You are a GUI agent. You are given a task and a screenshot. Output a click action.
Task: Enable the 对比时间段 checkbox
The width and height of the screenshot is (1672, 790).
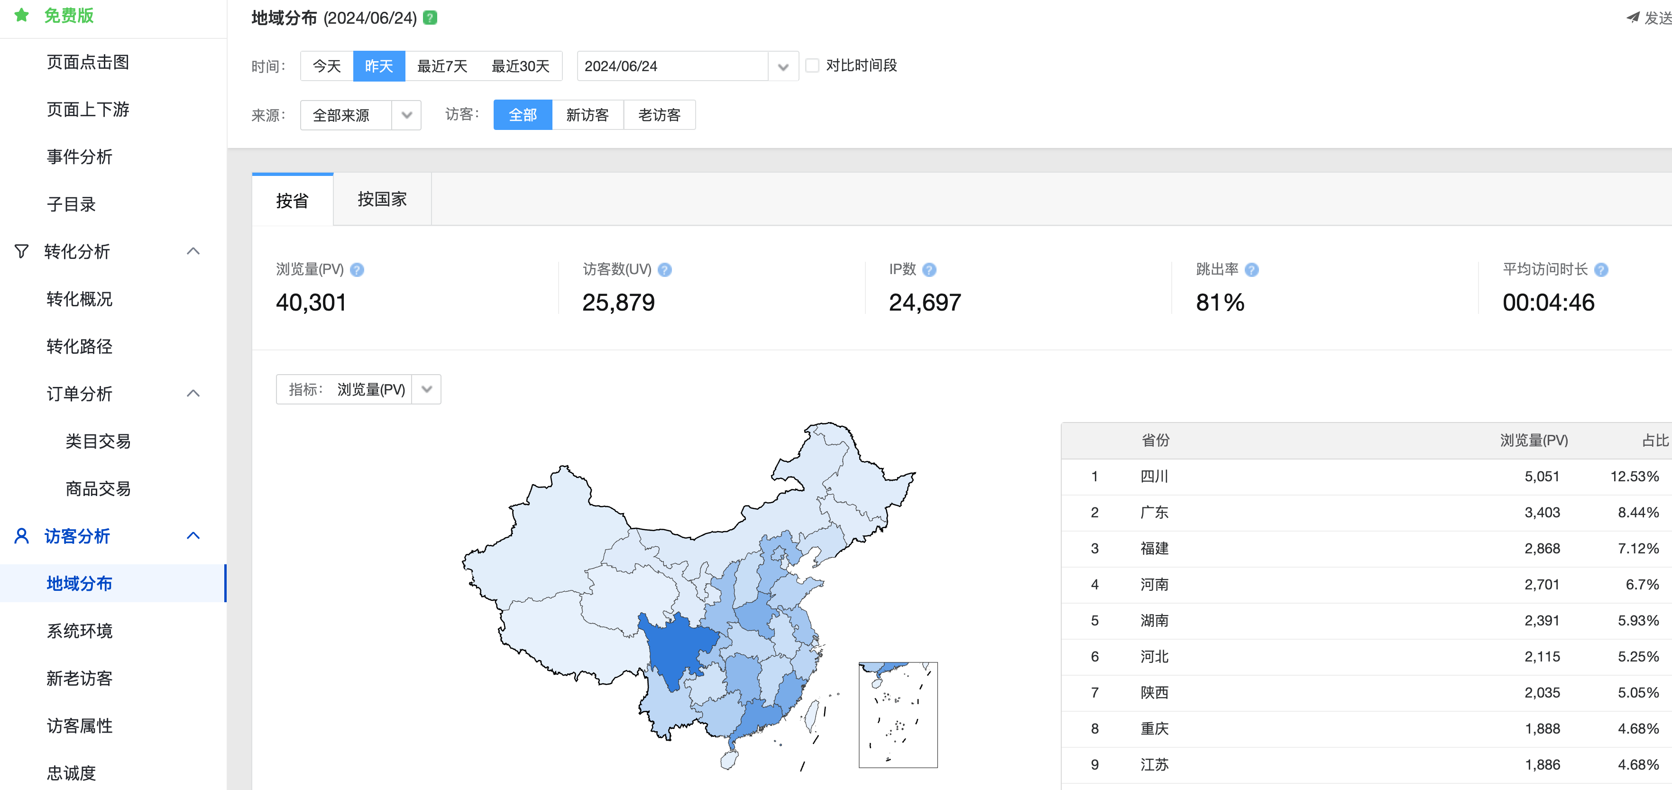tap(812, 65)
